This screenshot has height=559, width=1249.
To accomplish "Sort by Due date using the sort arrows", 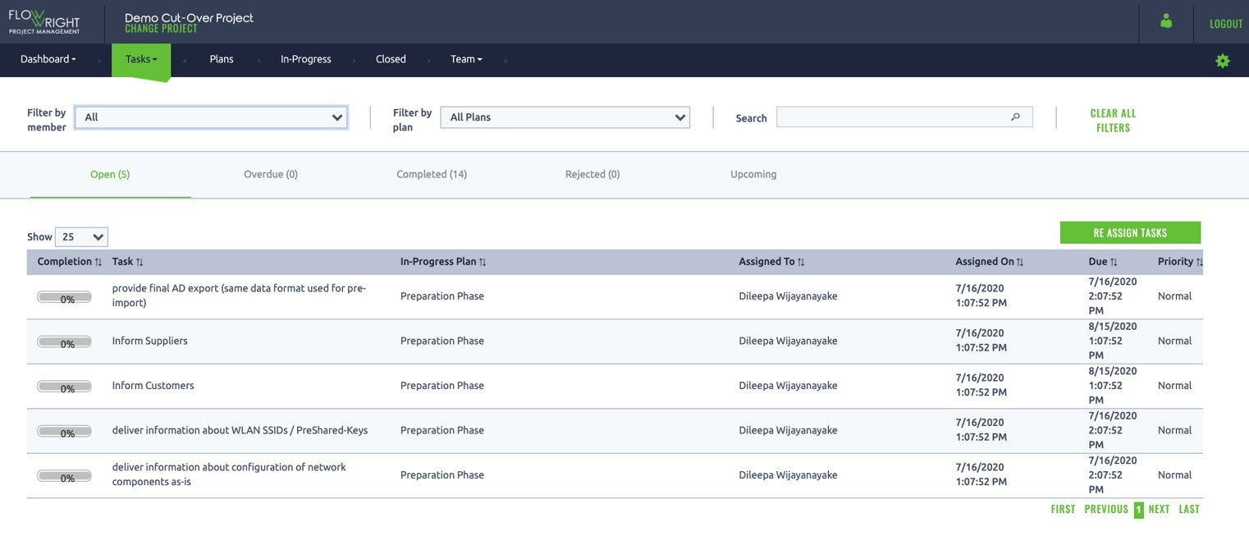I will point(1115,261).
